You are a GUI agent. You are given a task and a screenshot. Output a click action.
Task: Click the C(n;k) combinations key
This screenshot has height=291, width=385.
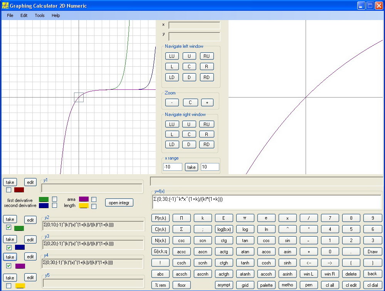(x=160, y=229)
